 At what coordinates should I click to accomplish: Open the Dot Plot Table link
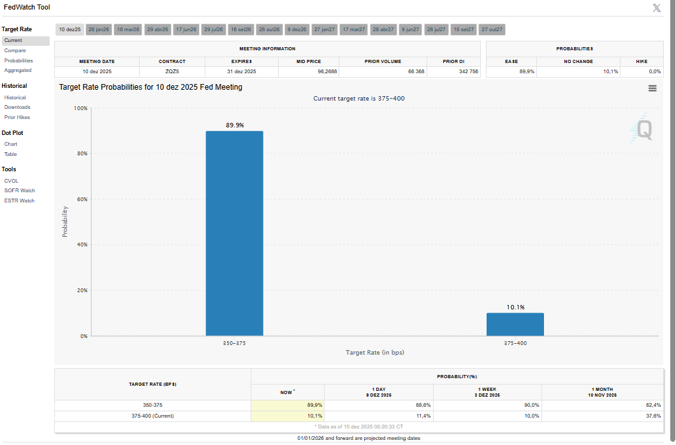(11, 154)
